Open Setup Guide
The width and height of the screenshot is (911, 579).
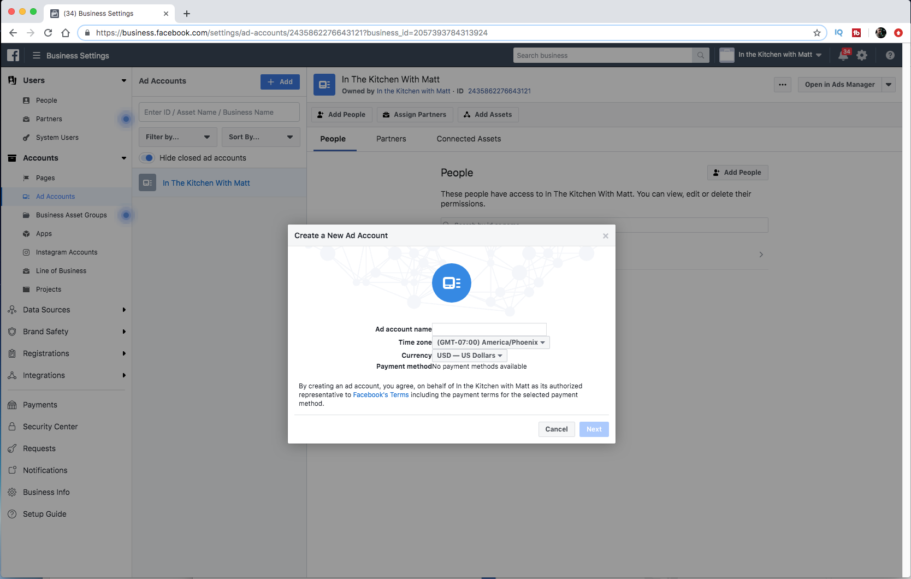pyautogui.click(x=45, y=514)
